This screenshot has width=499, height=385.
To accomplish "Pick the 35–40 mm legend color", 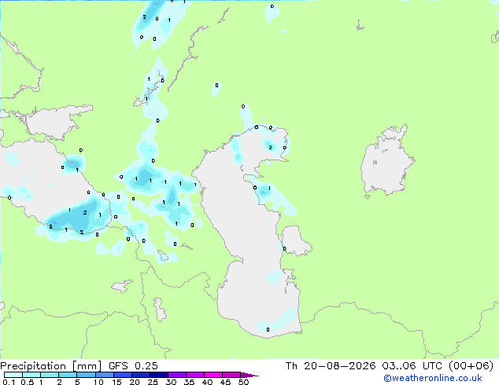I will click(195, 375).
